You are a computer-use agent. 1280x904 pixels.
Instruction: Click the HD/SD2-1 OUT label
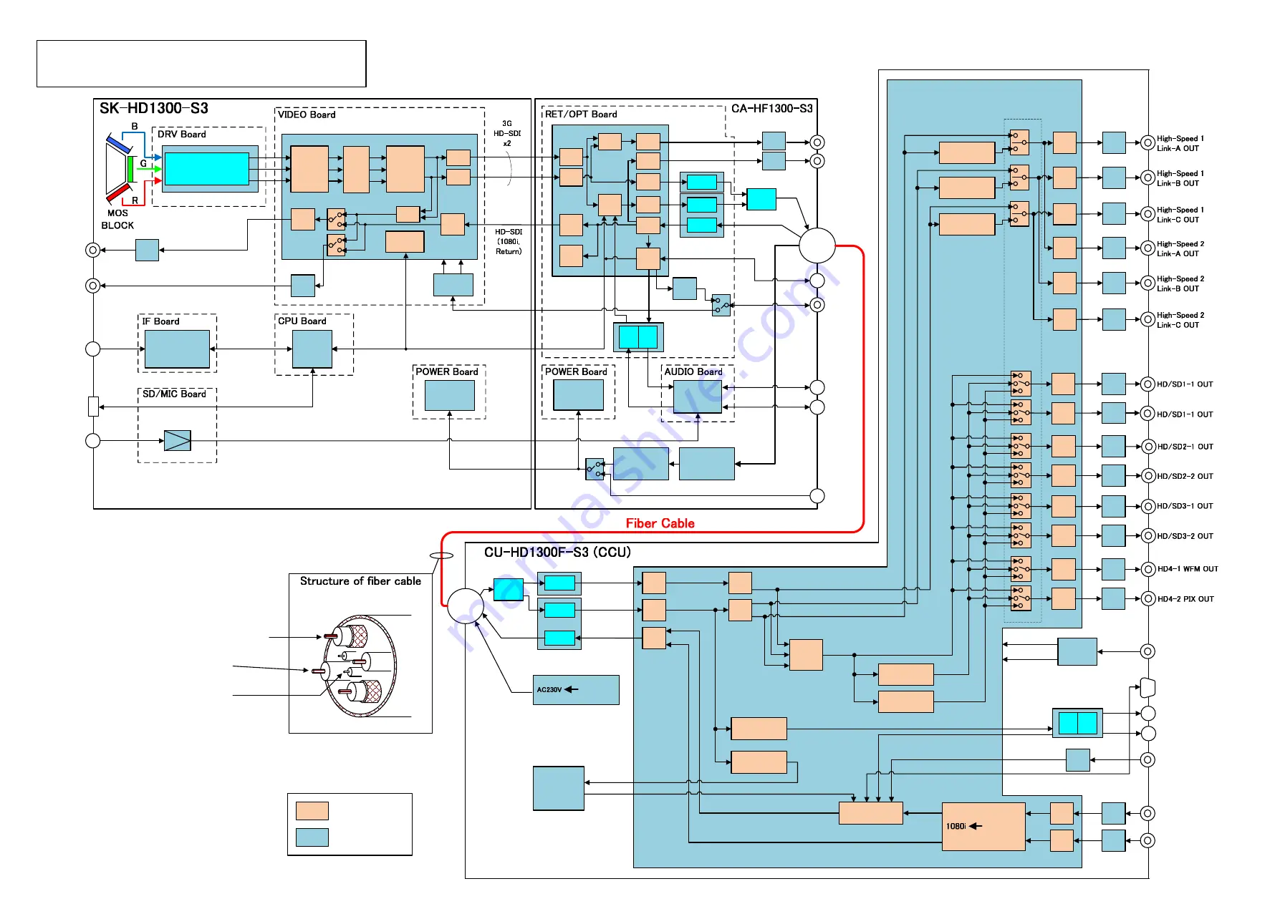point(1185,447)
